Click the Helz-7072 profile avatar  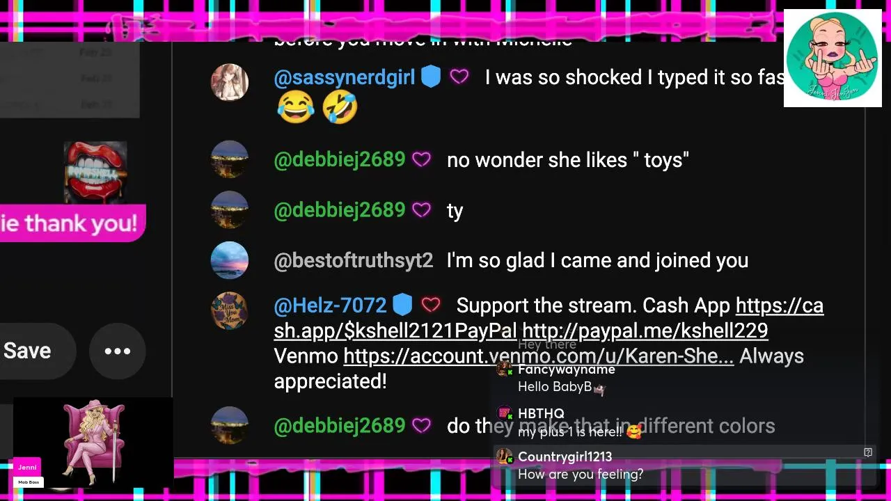point(230,310)
